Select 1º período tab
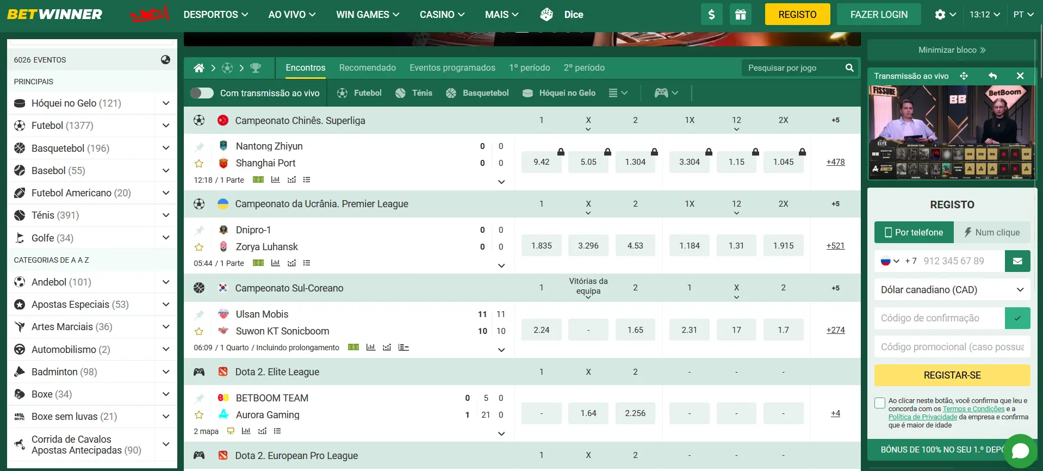 530,68
